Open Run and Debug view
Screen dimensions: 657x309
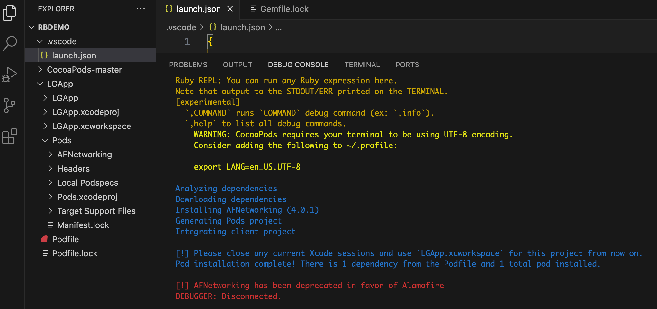coord(10,75)
